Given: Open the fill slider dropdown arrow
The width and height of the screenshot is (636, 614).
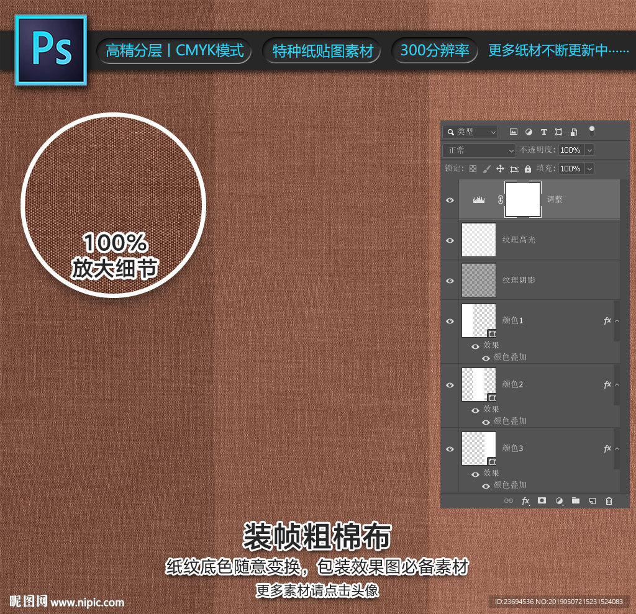Looking at the screenshot, I should point(589,168).
